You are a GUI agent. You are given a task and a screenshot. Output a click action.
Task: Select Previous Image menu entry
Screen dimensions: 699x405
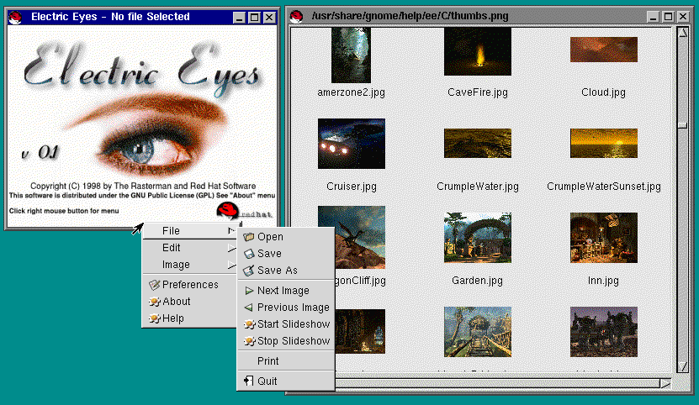[x=286, y=308]
